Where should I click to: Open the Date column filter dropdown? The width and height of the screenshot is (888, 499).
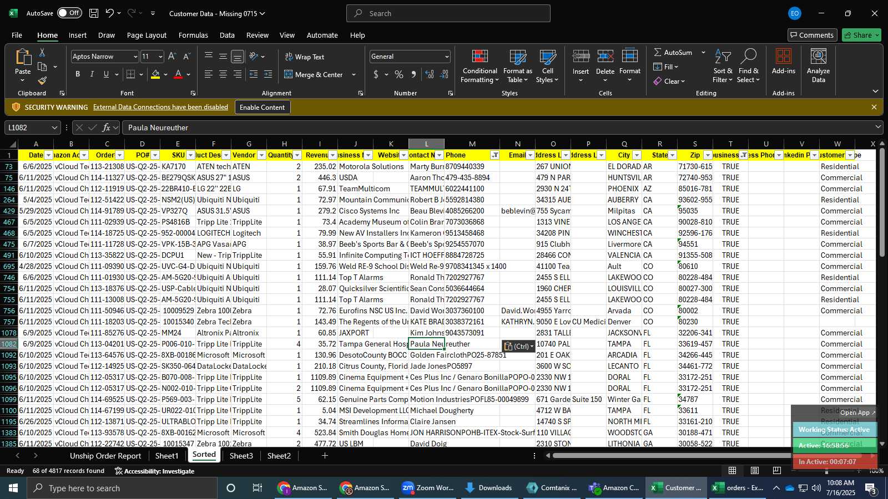49,155
